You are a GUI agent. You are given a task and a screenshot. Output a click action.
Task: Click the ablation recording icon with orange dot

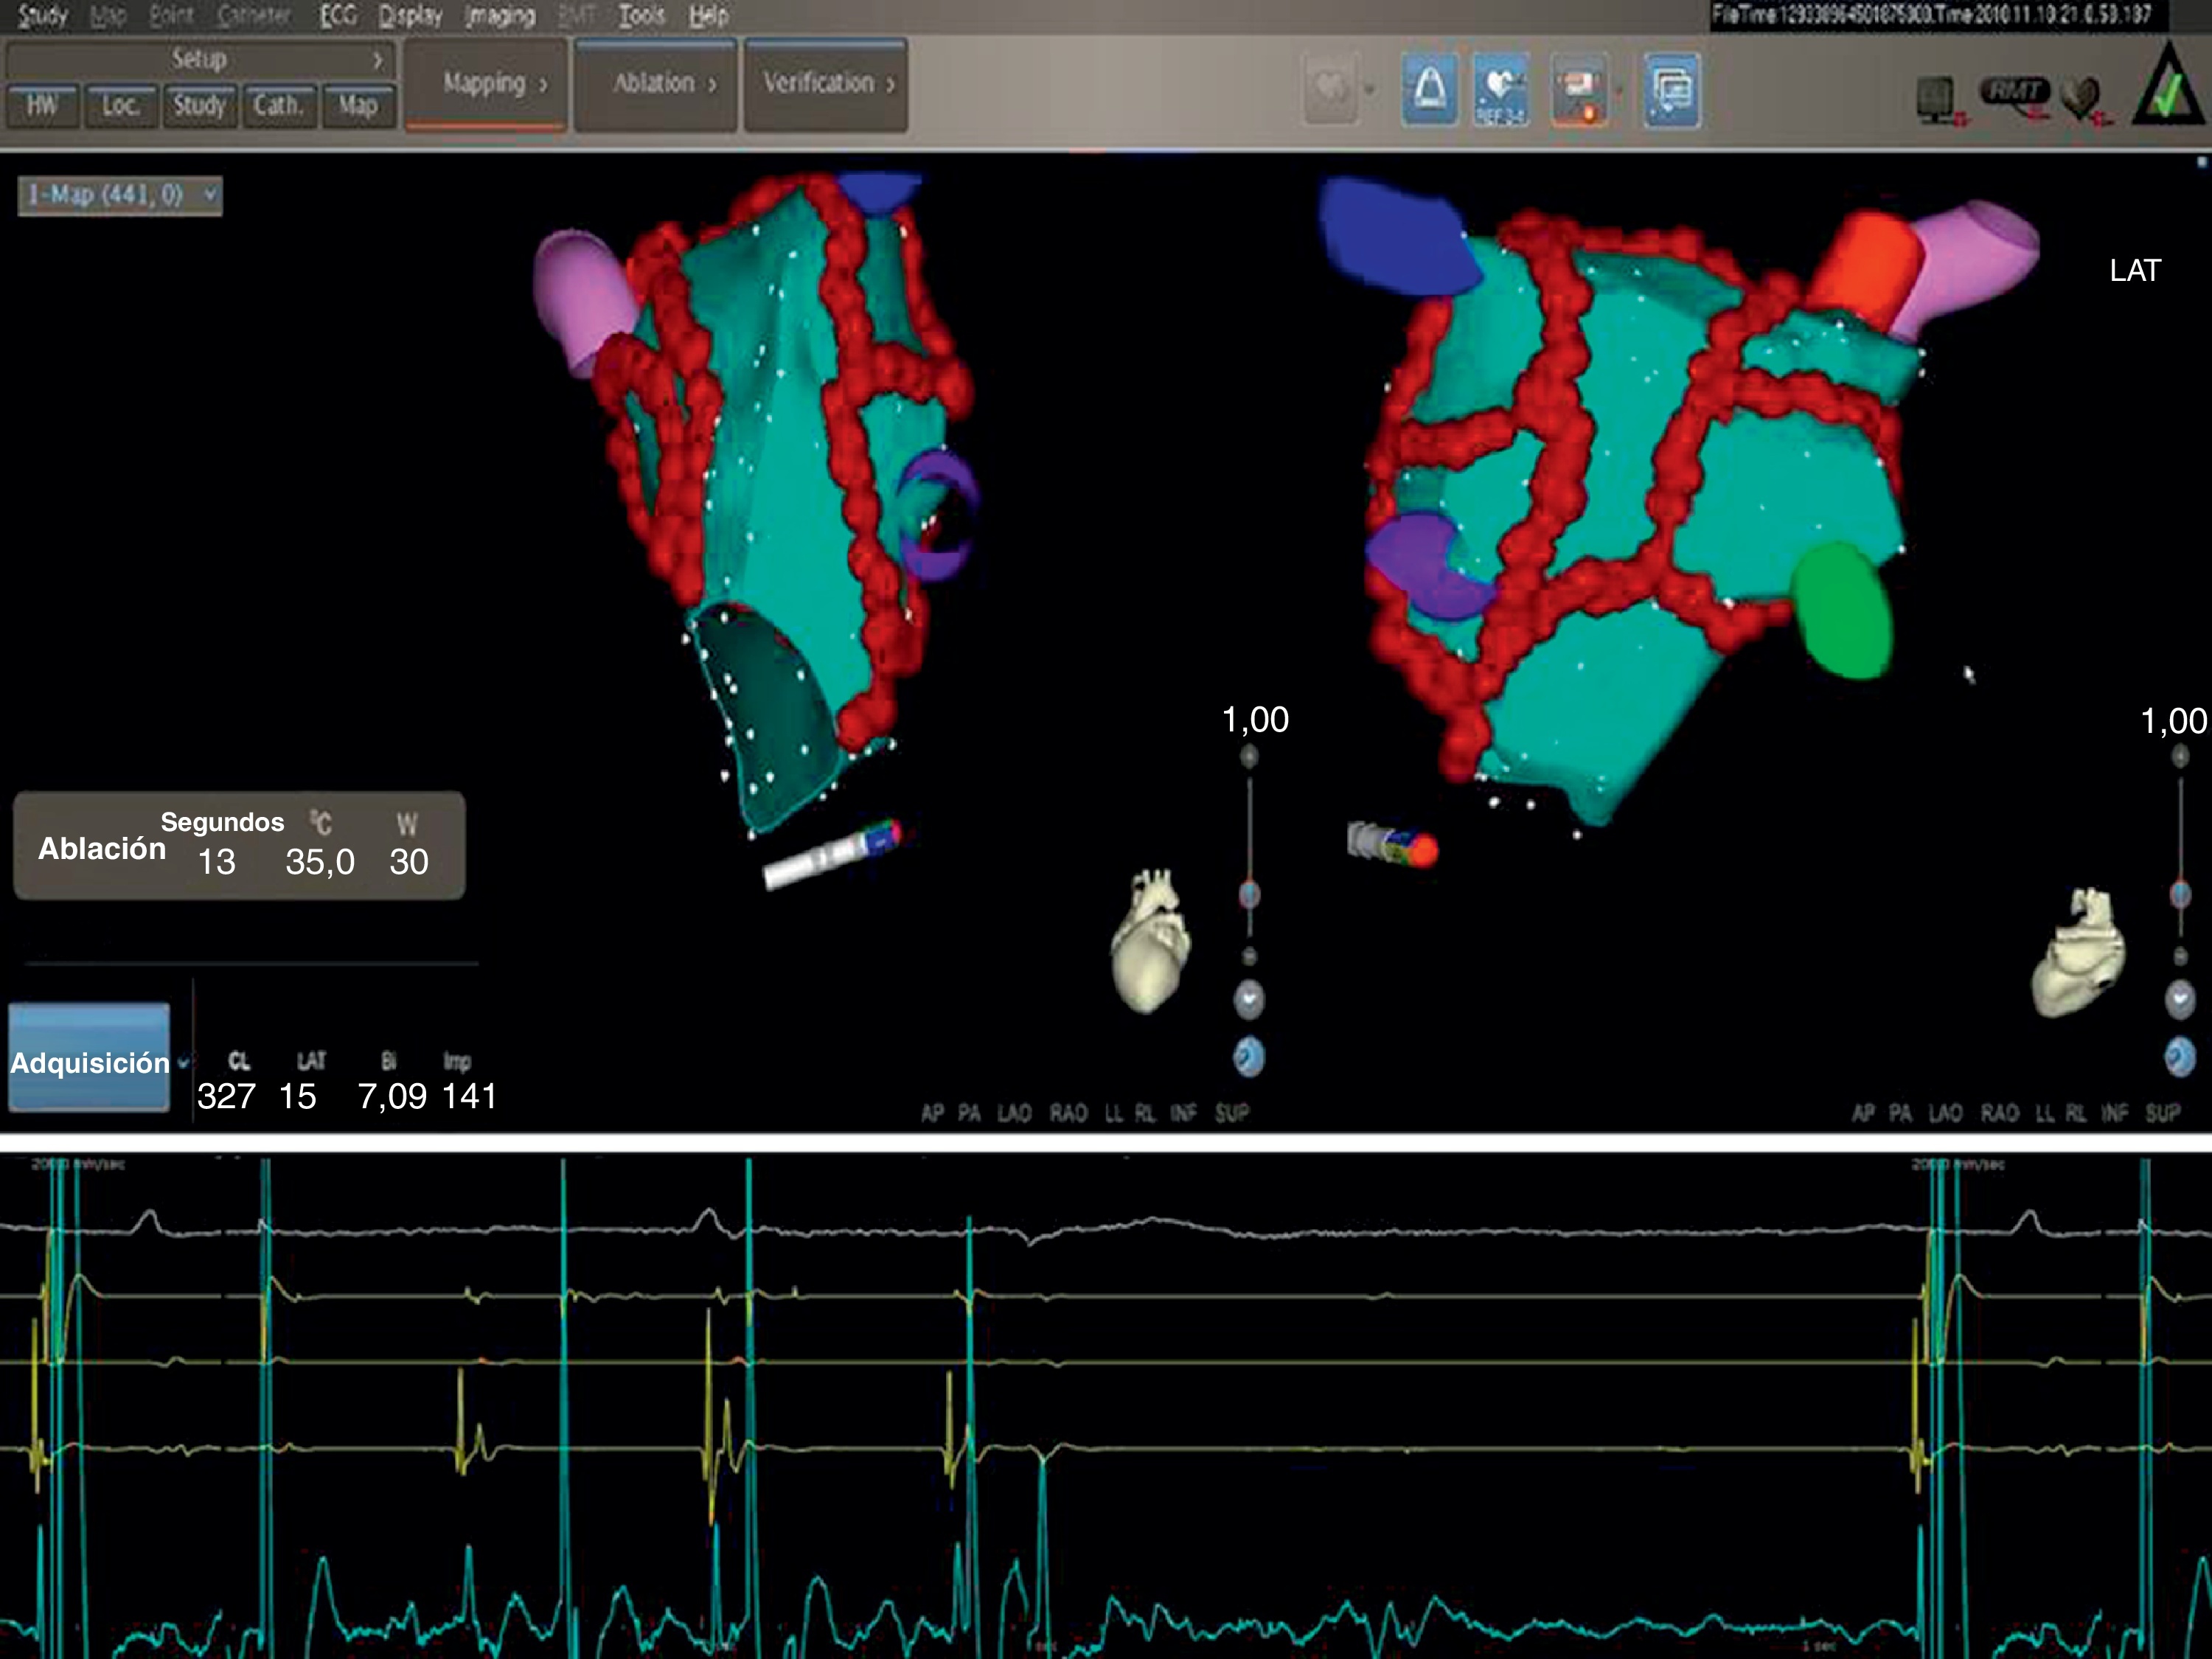1579,90
